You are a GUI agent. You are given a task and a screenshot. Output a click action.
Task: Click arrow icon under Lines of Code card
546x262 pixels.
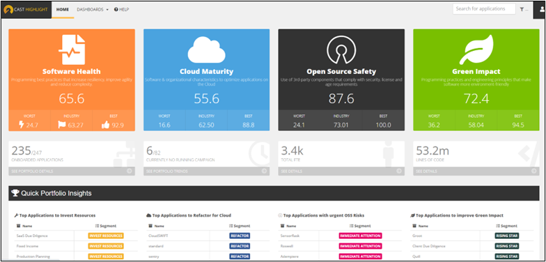coord(533,171)
